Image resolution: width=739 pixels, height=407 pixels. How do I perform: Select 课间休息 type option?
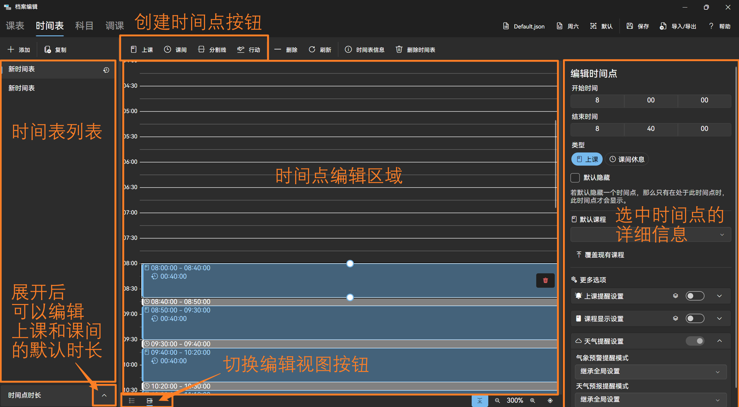tap(627, 159)
